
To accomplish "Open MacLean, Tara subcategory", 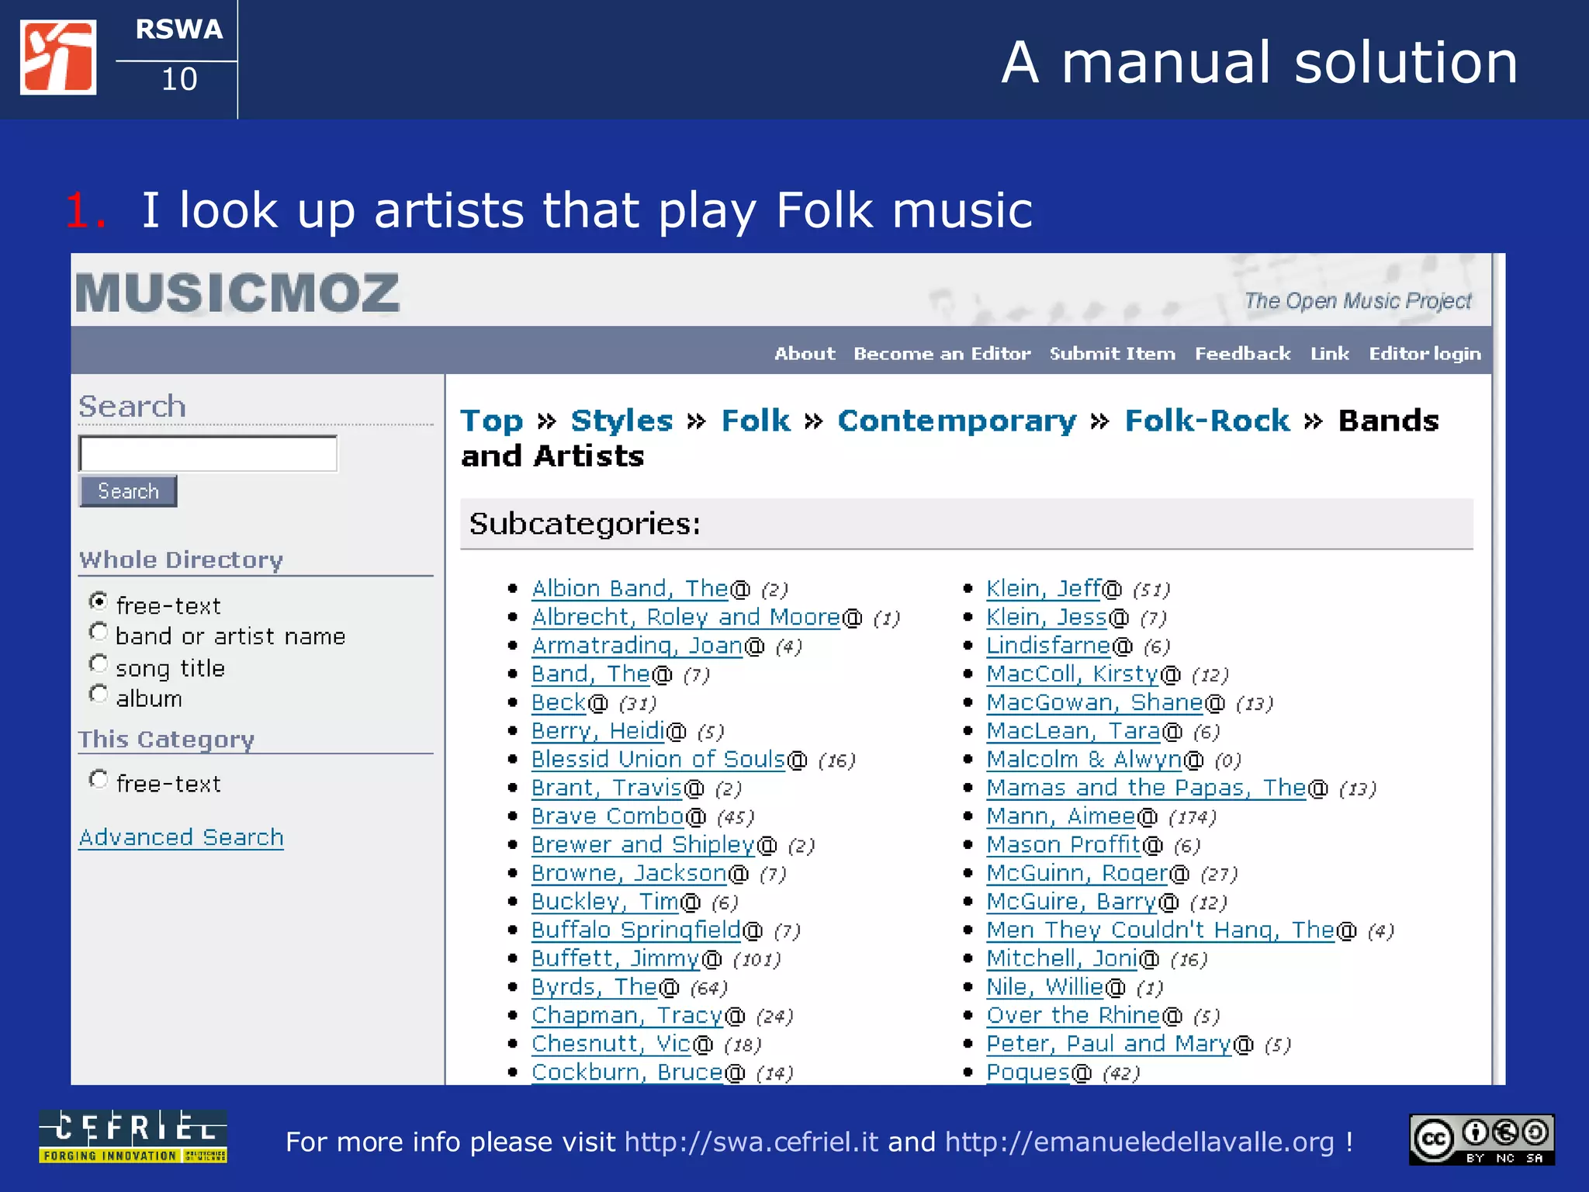I will (x=1074, y=731).
